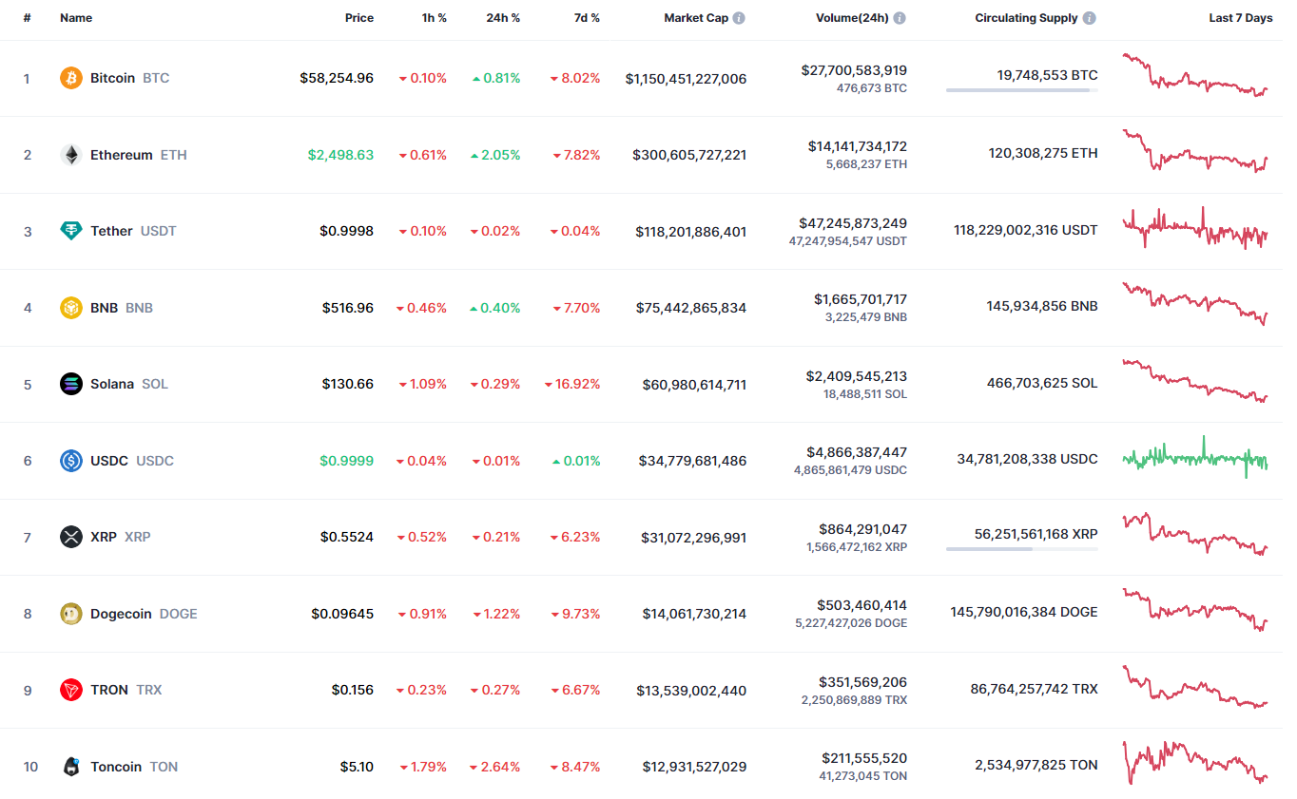Sort by 24h % column header

[x=503, y=18]
